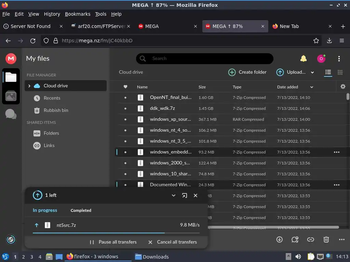
Task: Open the History menu
Action: tap(52, 14)
